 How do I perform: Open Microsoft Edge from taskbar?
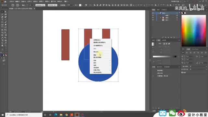pos(56,115)
